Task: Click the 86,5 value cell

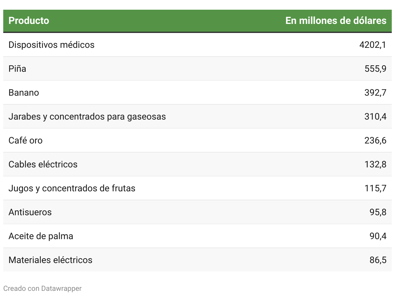Action: pyautogui.click(x=378, y=260)
